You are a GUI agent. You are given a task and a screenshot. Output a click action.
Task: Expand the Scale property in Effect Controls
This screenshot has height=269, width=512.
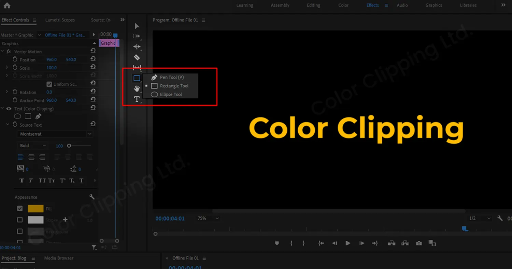pos(6,68)
